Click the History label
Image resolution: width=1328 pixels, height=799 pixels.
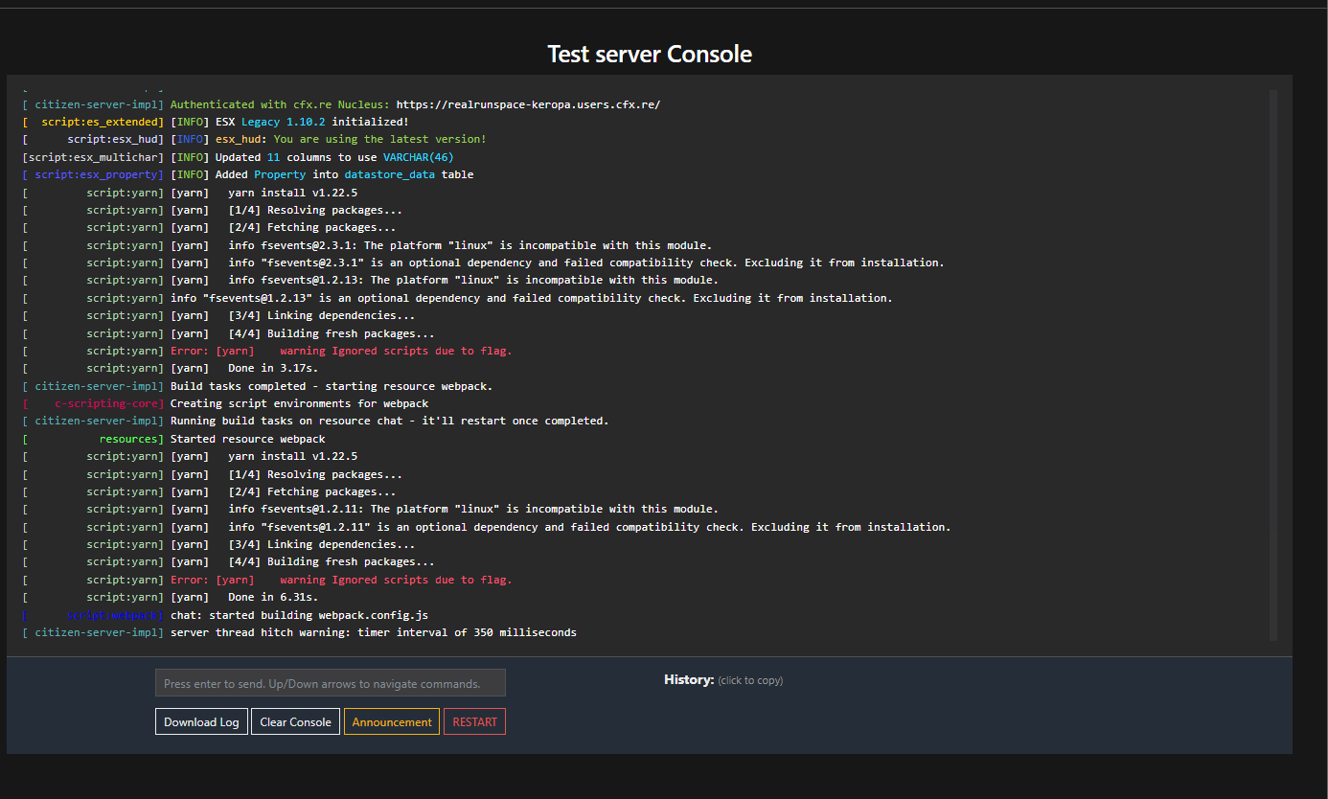coord(689,680)
